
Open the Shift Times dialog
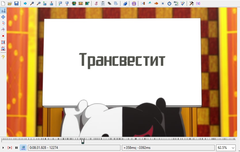click(143, 3)
